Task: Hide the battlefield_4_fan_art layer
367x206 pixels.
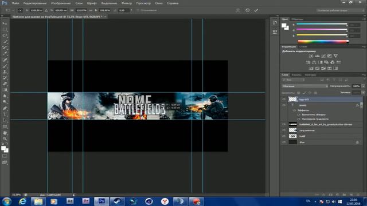Action: click(284, 124)
